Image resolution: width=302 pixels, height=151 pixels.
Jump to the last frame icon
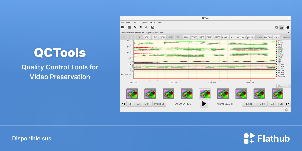(x=288, y=104)
